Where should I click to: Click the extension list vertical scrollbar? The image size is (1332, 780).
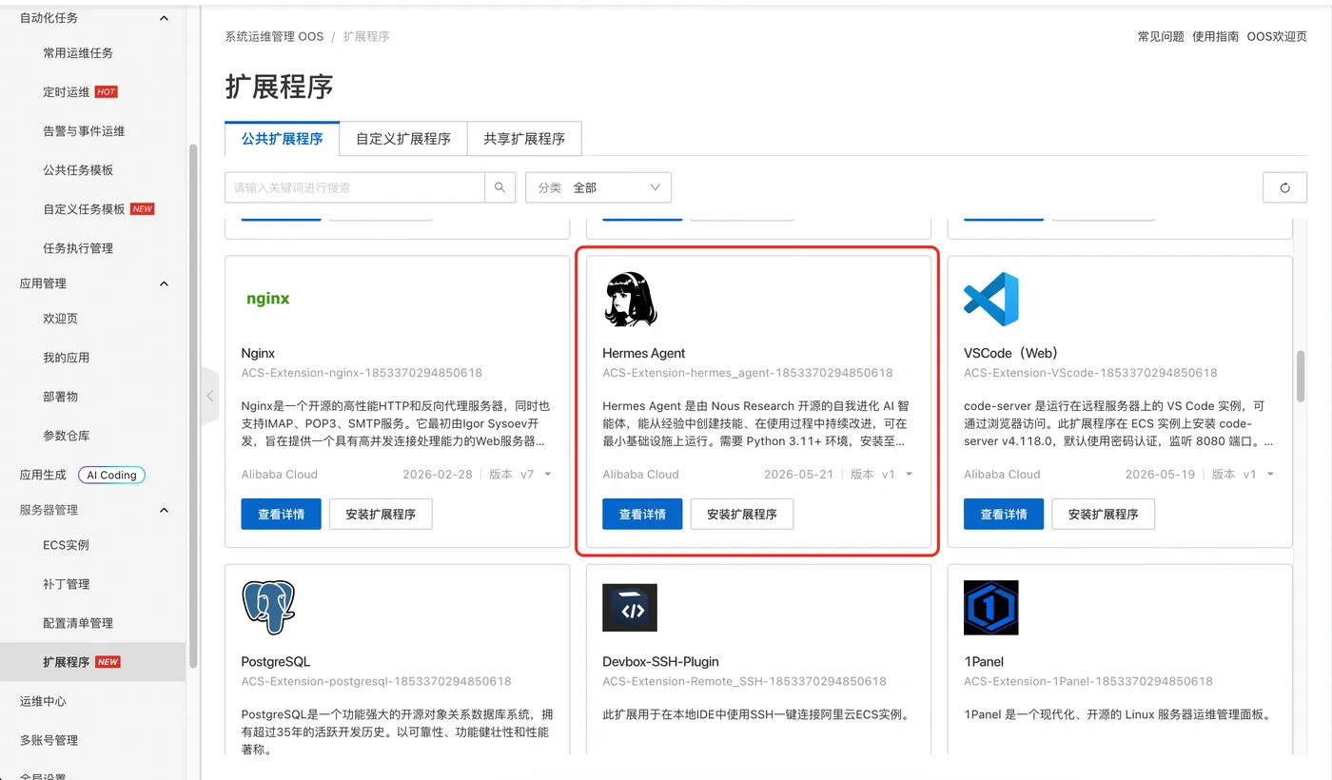click(1301, 376)
